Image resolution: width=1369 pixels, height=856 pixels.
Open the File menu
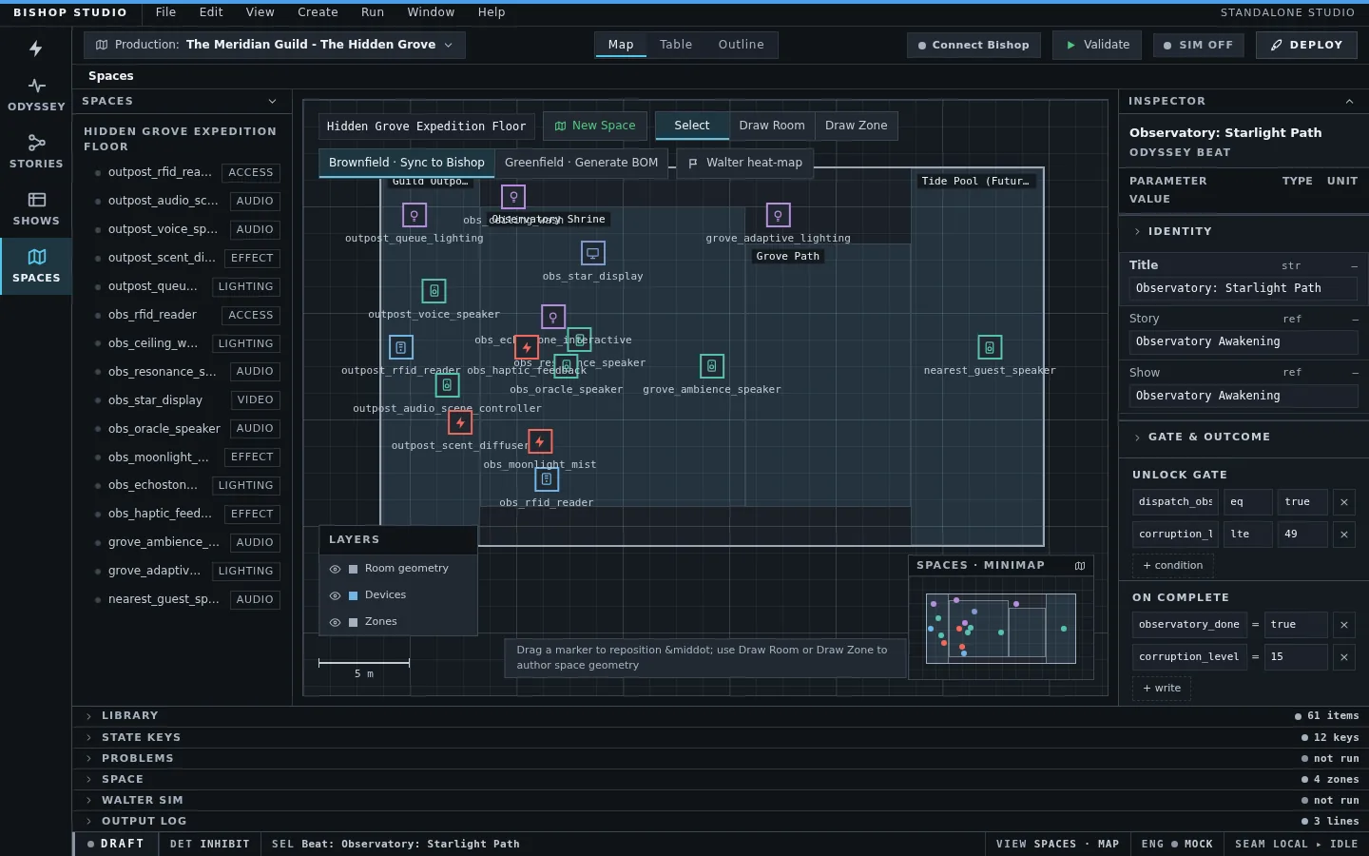165,12
